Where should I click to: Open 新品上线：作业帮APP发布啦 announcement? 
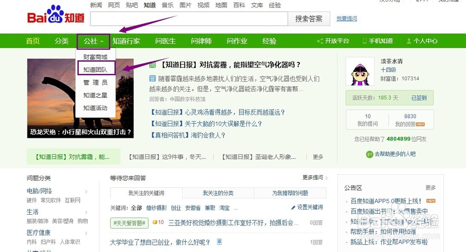(389, 242)
